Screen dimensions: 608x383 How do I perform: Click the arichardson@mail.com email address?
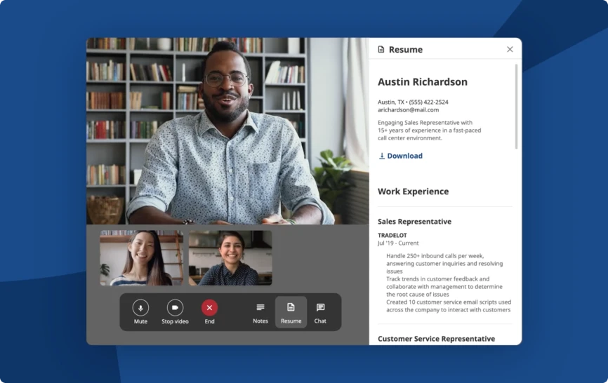click(408, 110)
